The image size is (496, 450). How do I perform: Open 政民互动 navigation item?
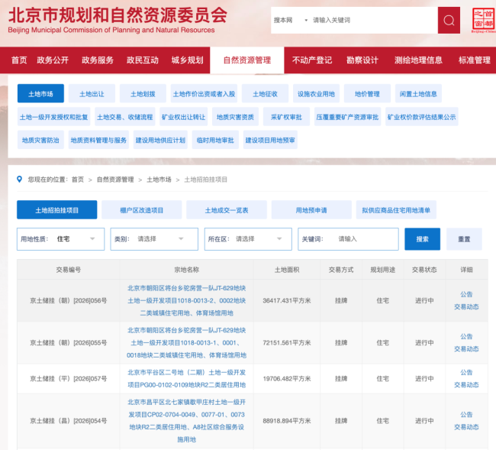tap(143, 60)
